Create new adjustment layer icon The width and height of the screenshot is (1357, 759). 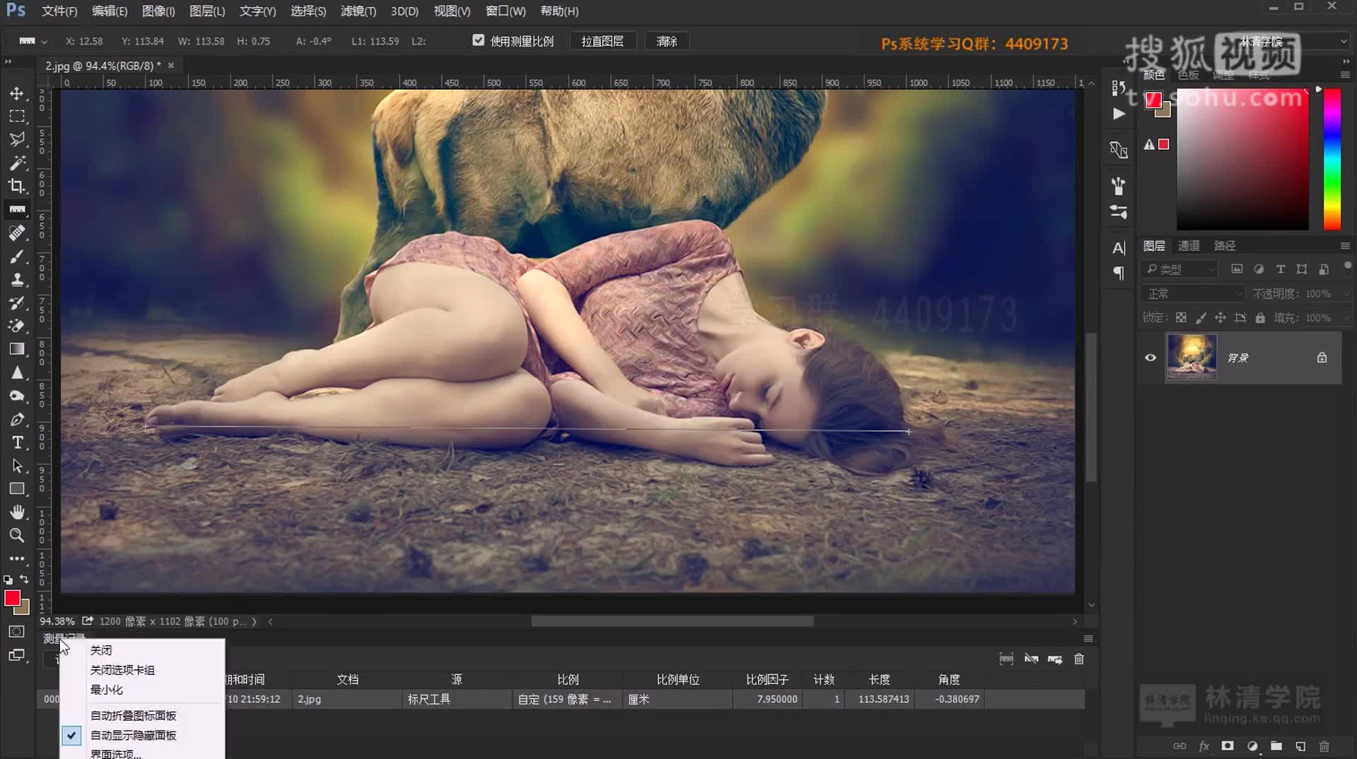pyautogui.click(x=1252, y=746)
